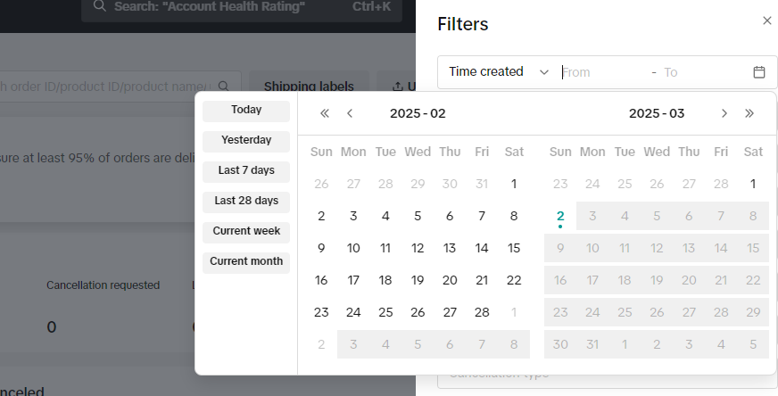Close the Filters panel
Viewport: 778px width, 396px height.
point(766,21)
